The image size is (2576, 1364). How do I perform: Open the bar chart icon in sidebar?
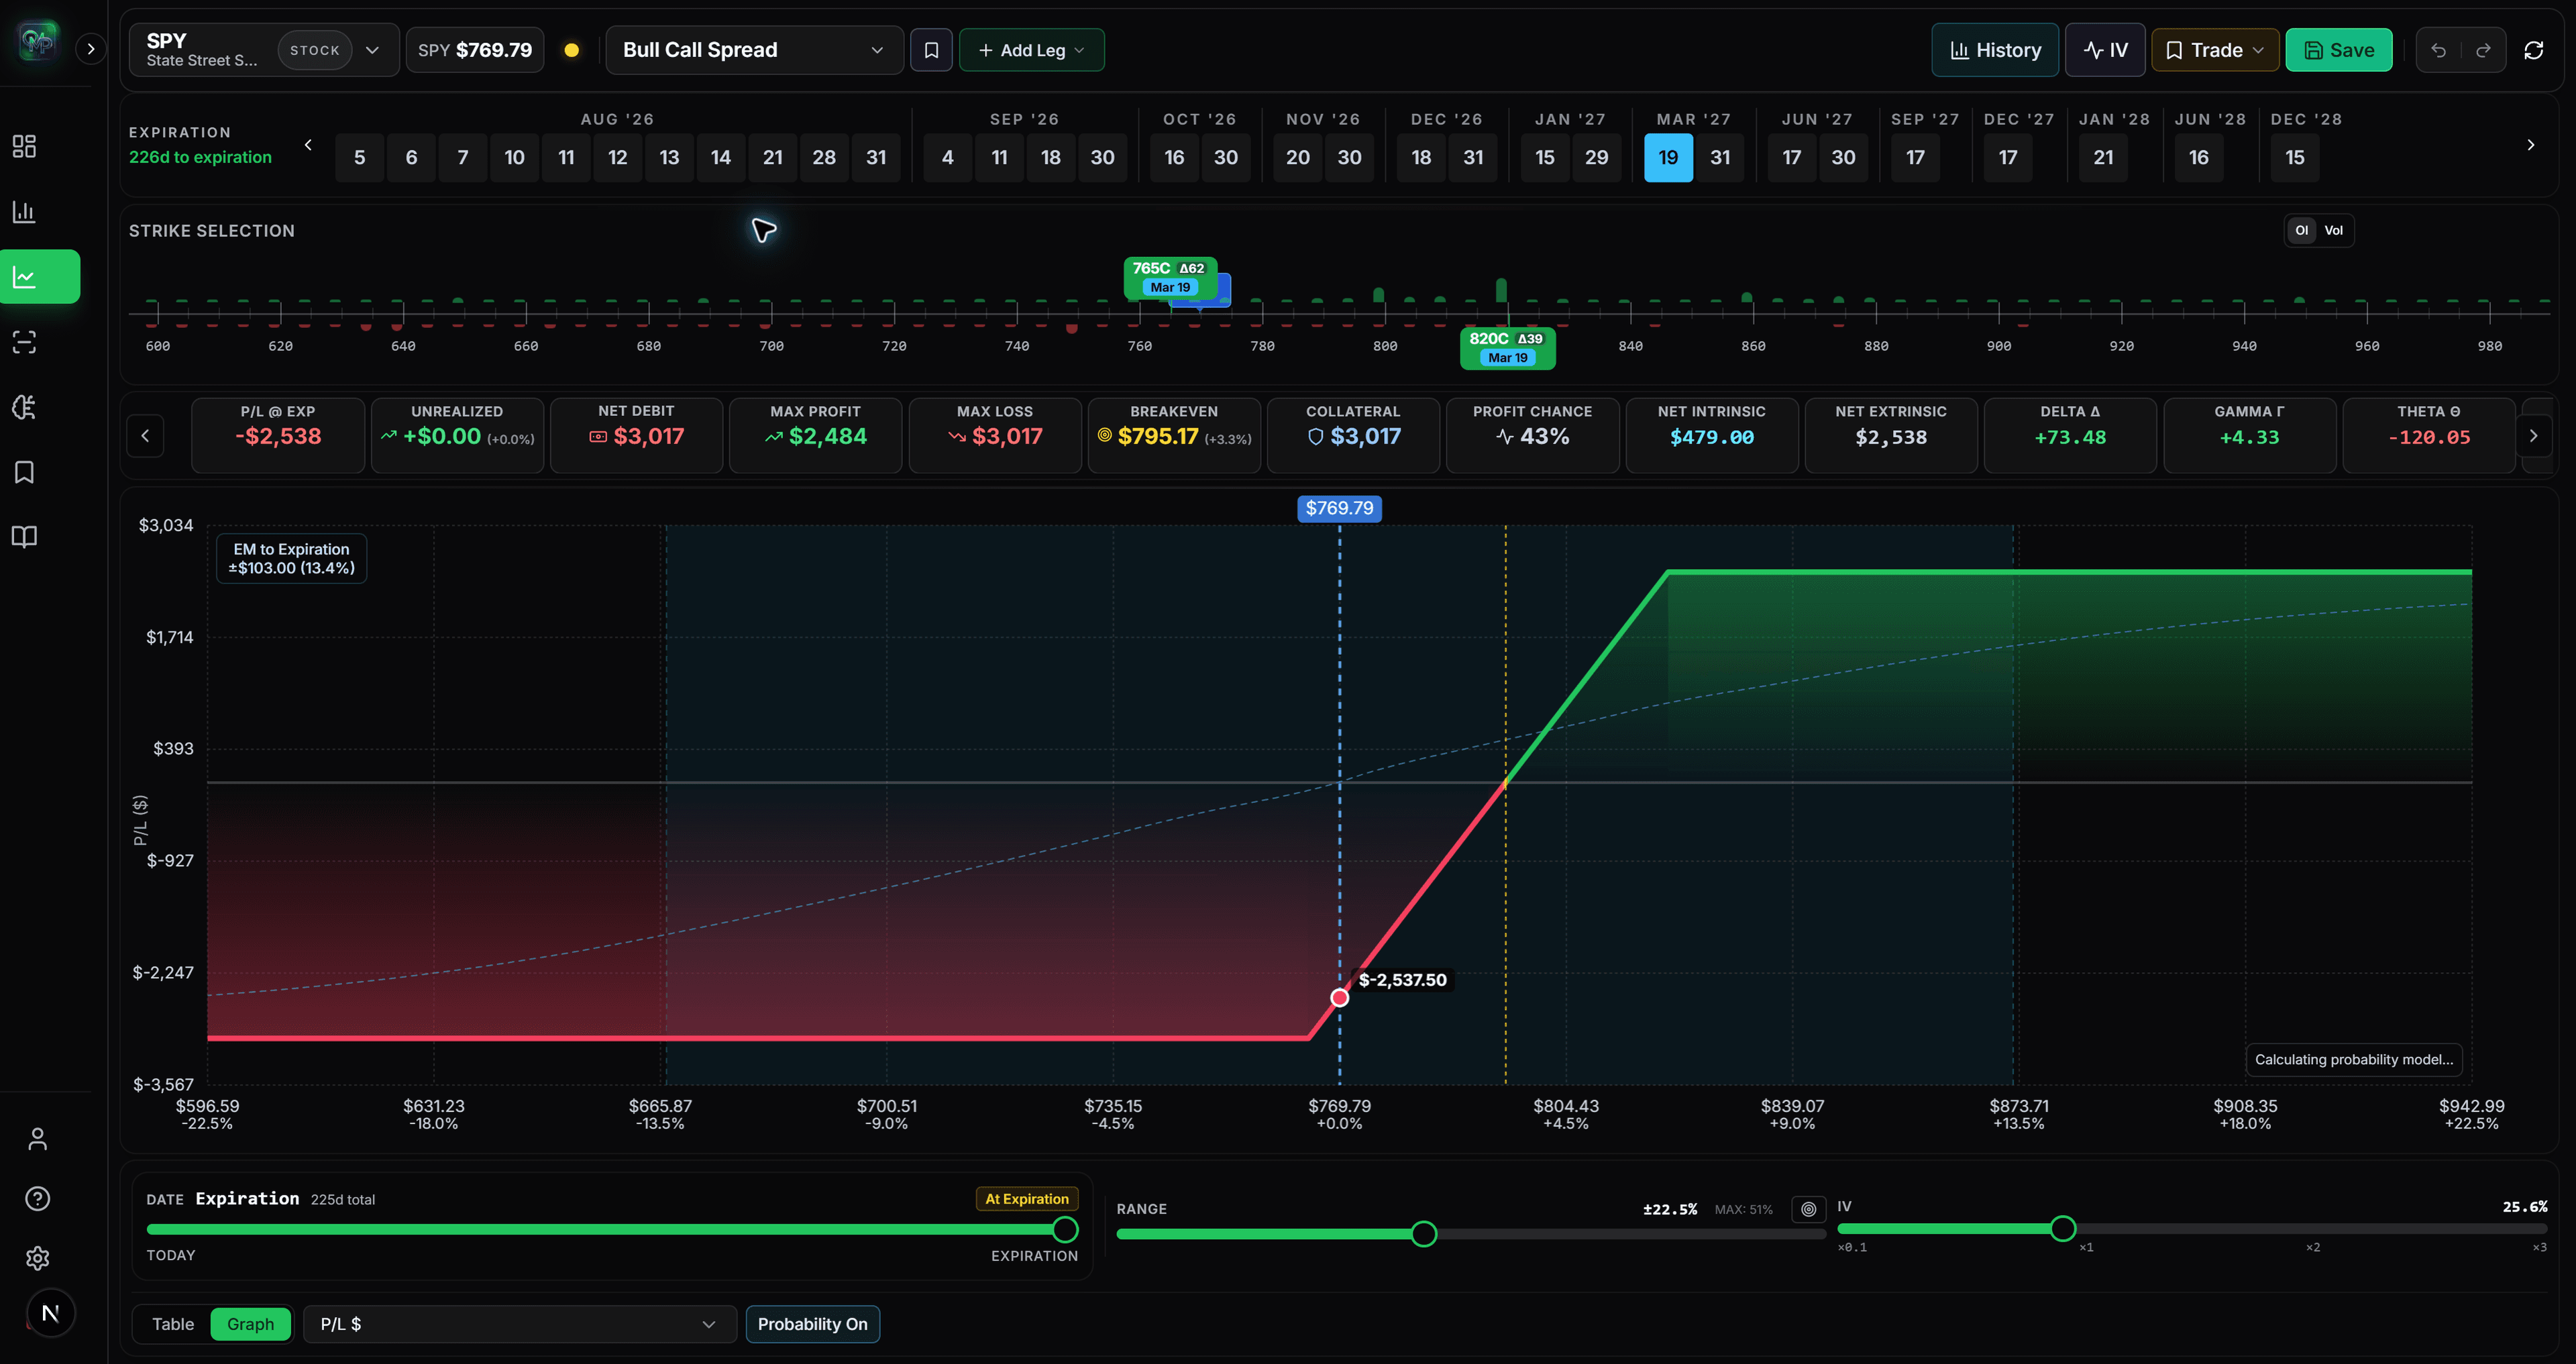[24, 212]
